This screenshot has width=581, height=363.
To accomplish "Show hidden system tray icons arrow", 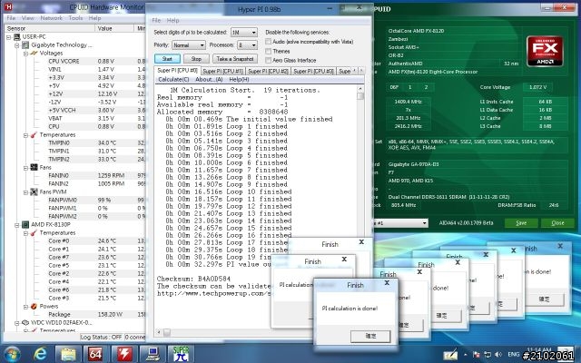I will (x=467, y=355).
